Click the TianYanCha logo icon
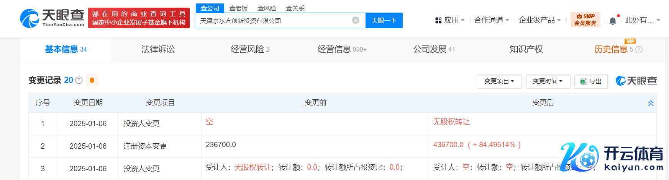 tap(30, 18)
